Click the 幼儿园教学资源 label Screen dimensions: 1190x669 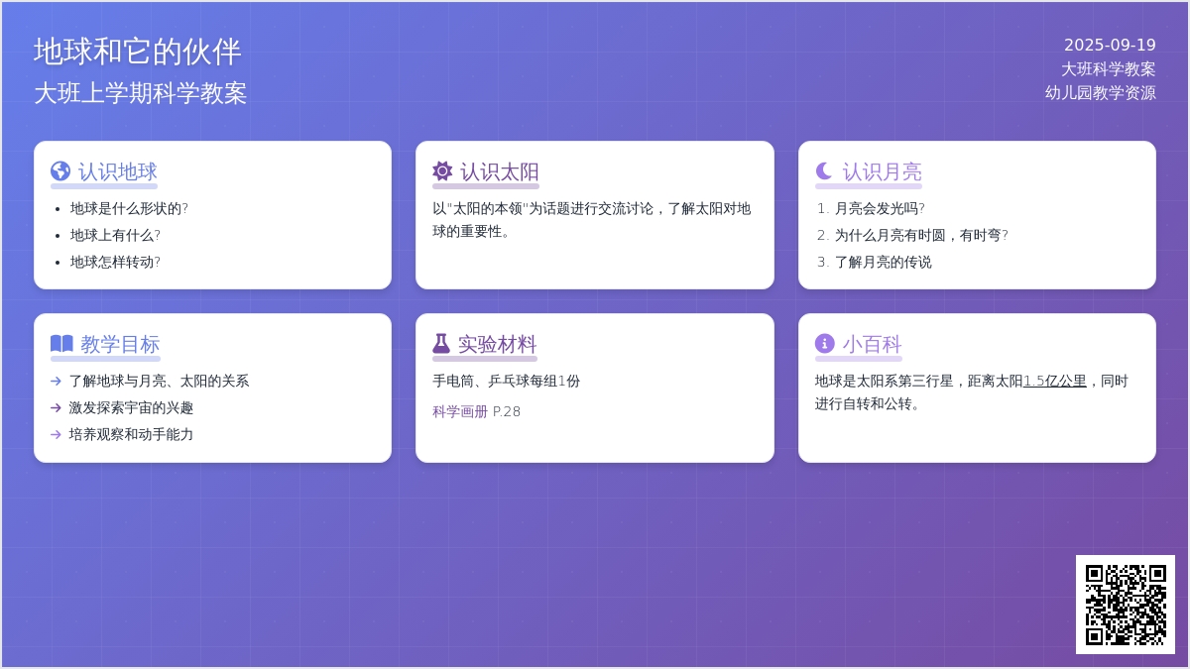point(1100,93)
